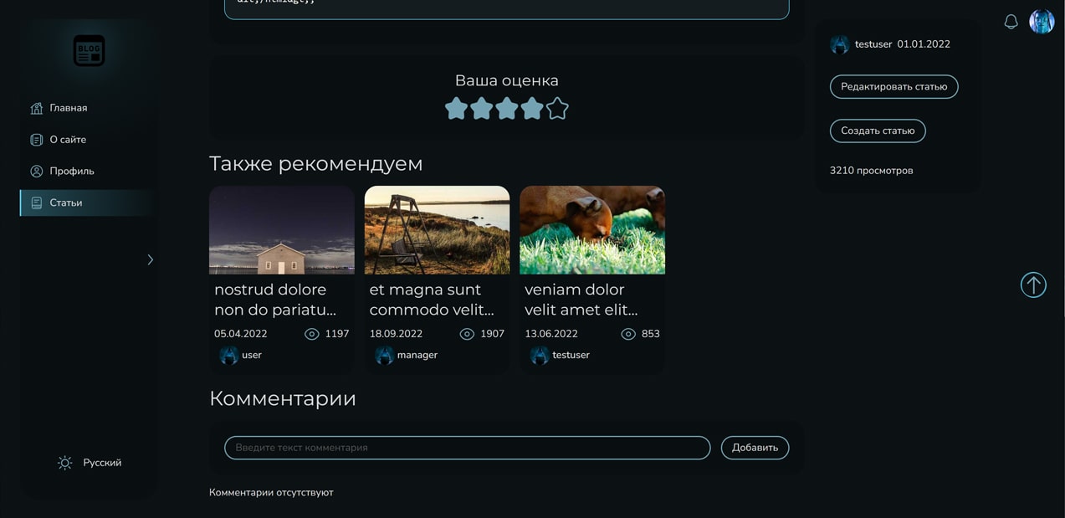Click Комментарии отсутствуют message

coord(271,493)
